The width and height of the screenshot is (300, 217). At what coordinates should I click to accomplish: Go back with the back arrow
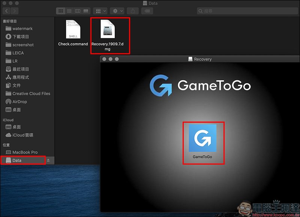(x=6, y=11)
